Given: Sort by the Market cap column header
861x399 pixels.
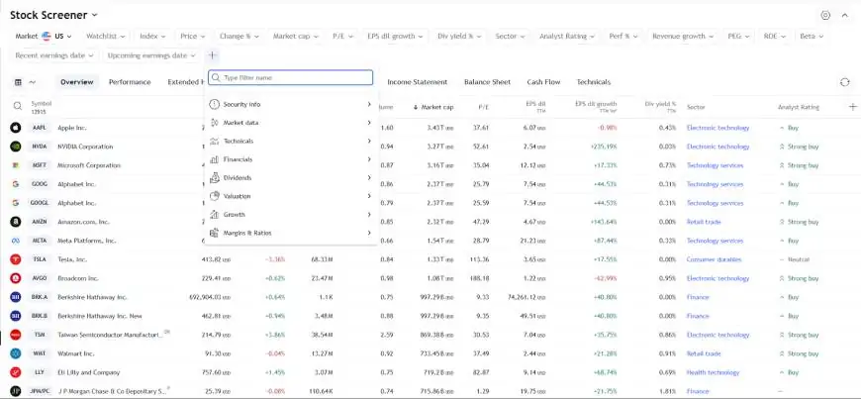Looking at the screenshot, I should pos(433,107).
